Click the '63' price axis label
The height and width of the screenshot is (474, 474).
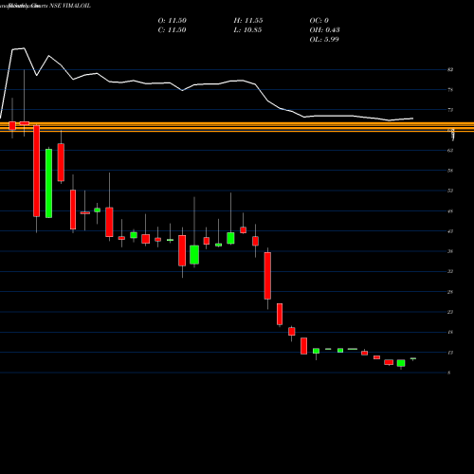point(450,151)
